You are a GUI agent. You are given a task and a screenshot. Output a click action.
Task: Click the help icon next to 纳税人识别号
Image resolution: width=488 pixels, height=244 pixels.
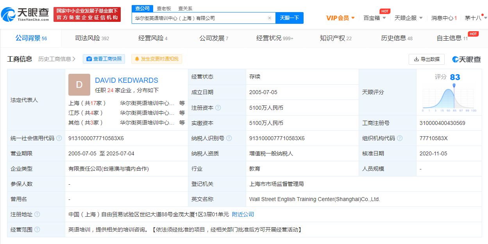coord(229,138)
